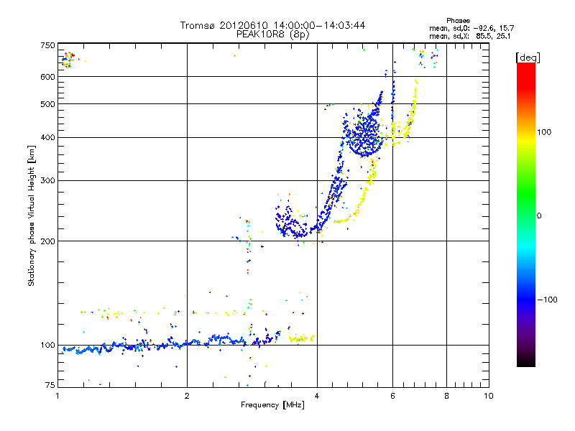The width and height of the screenshot is (575, 431).
Task: Click the plot title 'Tromsø 20120610 14:00:00-14:03:44'
Action: (272, 25)
